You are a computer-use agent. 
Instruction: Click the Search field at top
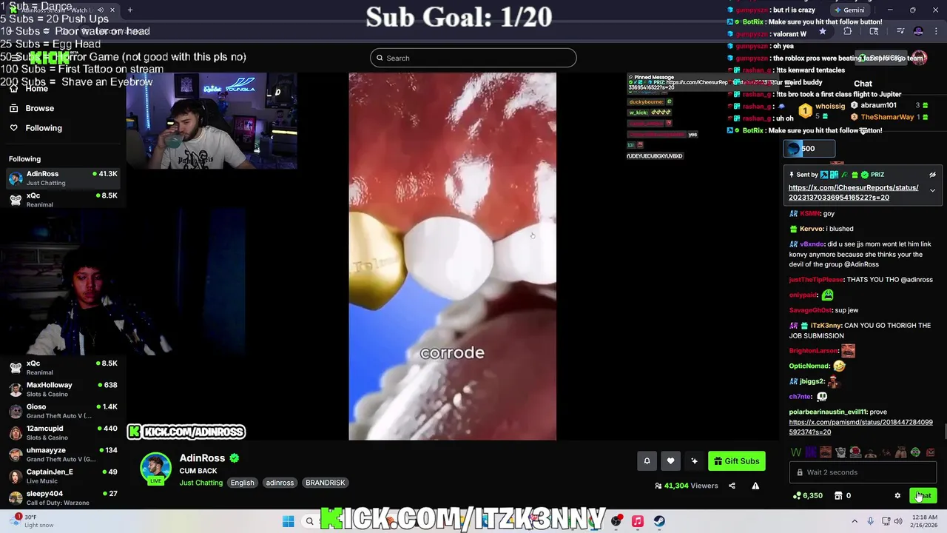point(473,58)
